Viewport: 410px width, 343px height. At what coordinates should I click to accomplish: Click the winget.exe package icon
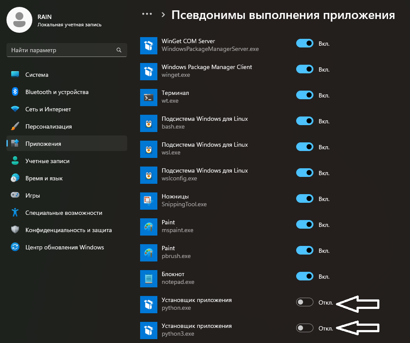(148, 72)
